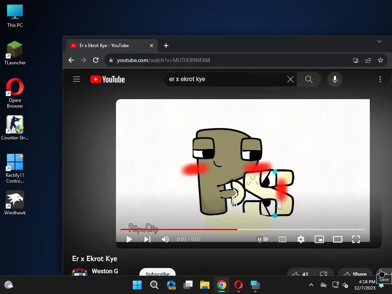
Task: Subscribe to Weston G channel
Action: pos(157,272)
